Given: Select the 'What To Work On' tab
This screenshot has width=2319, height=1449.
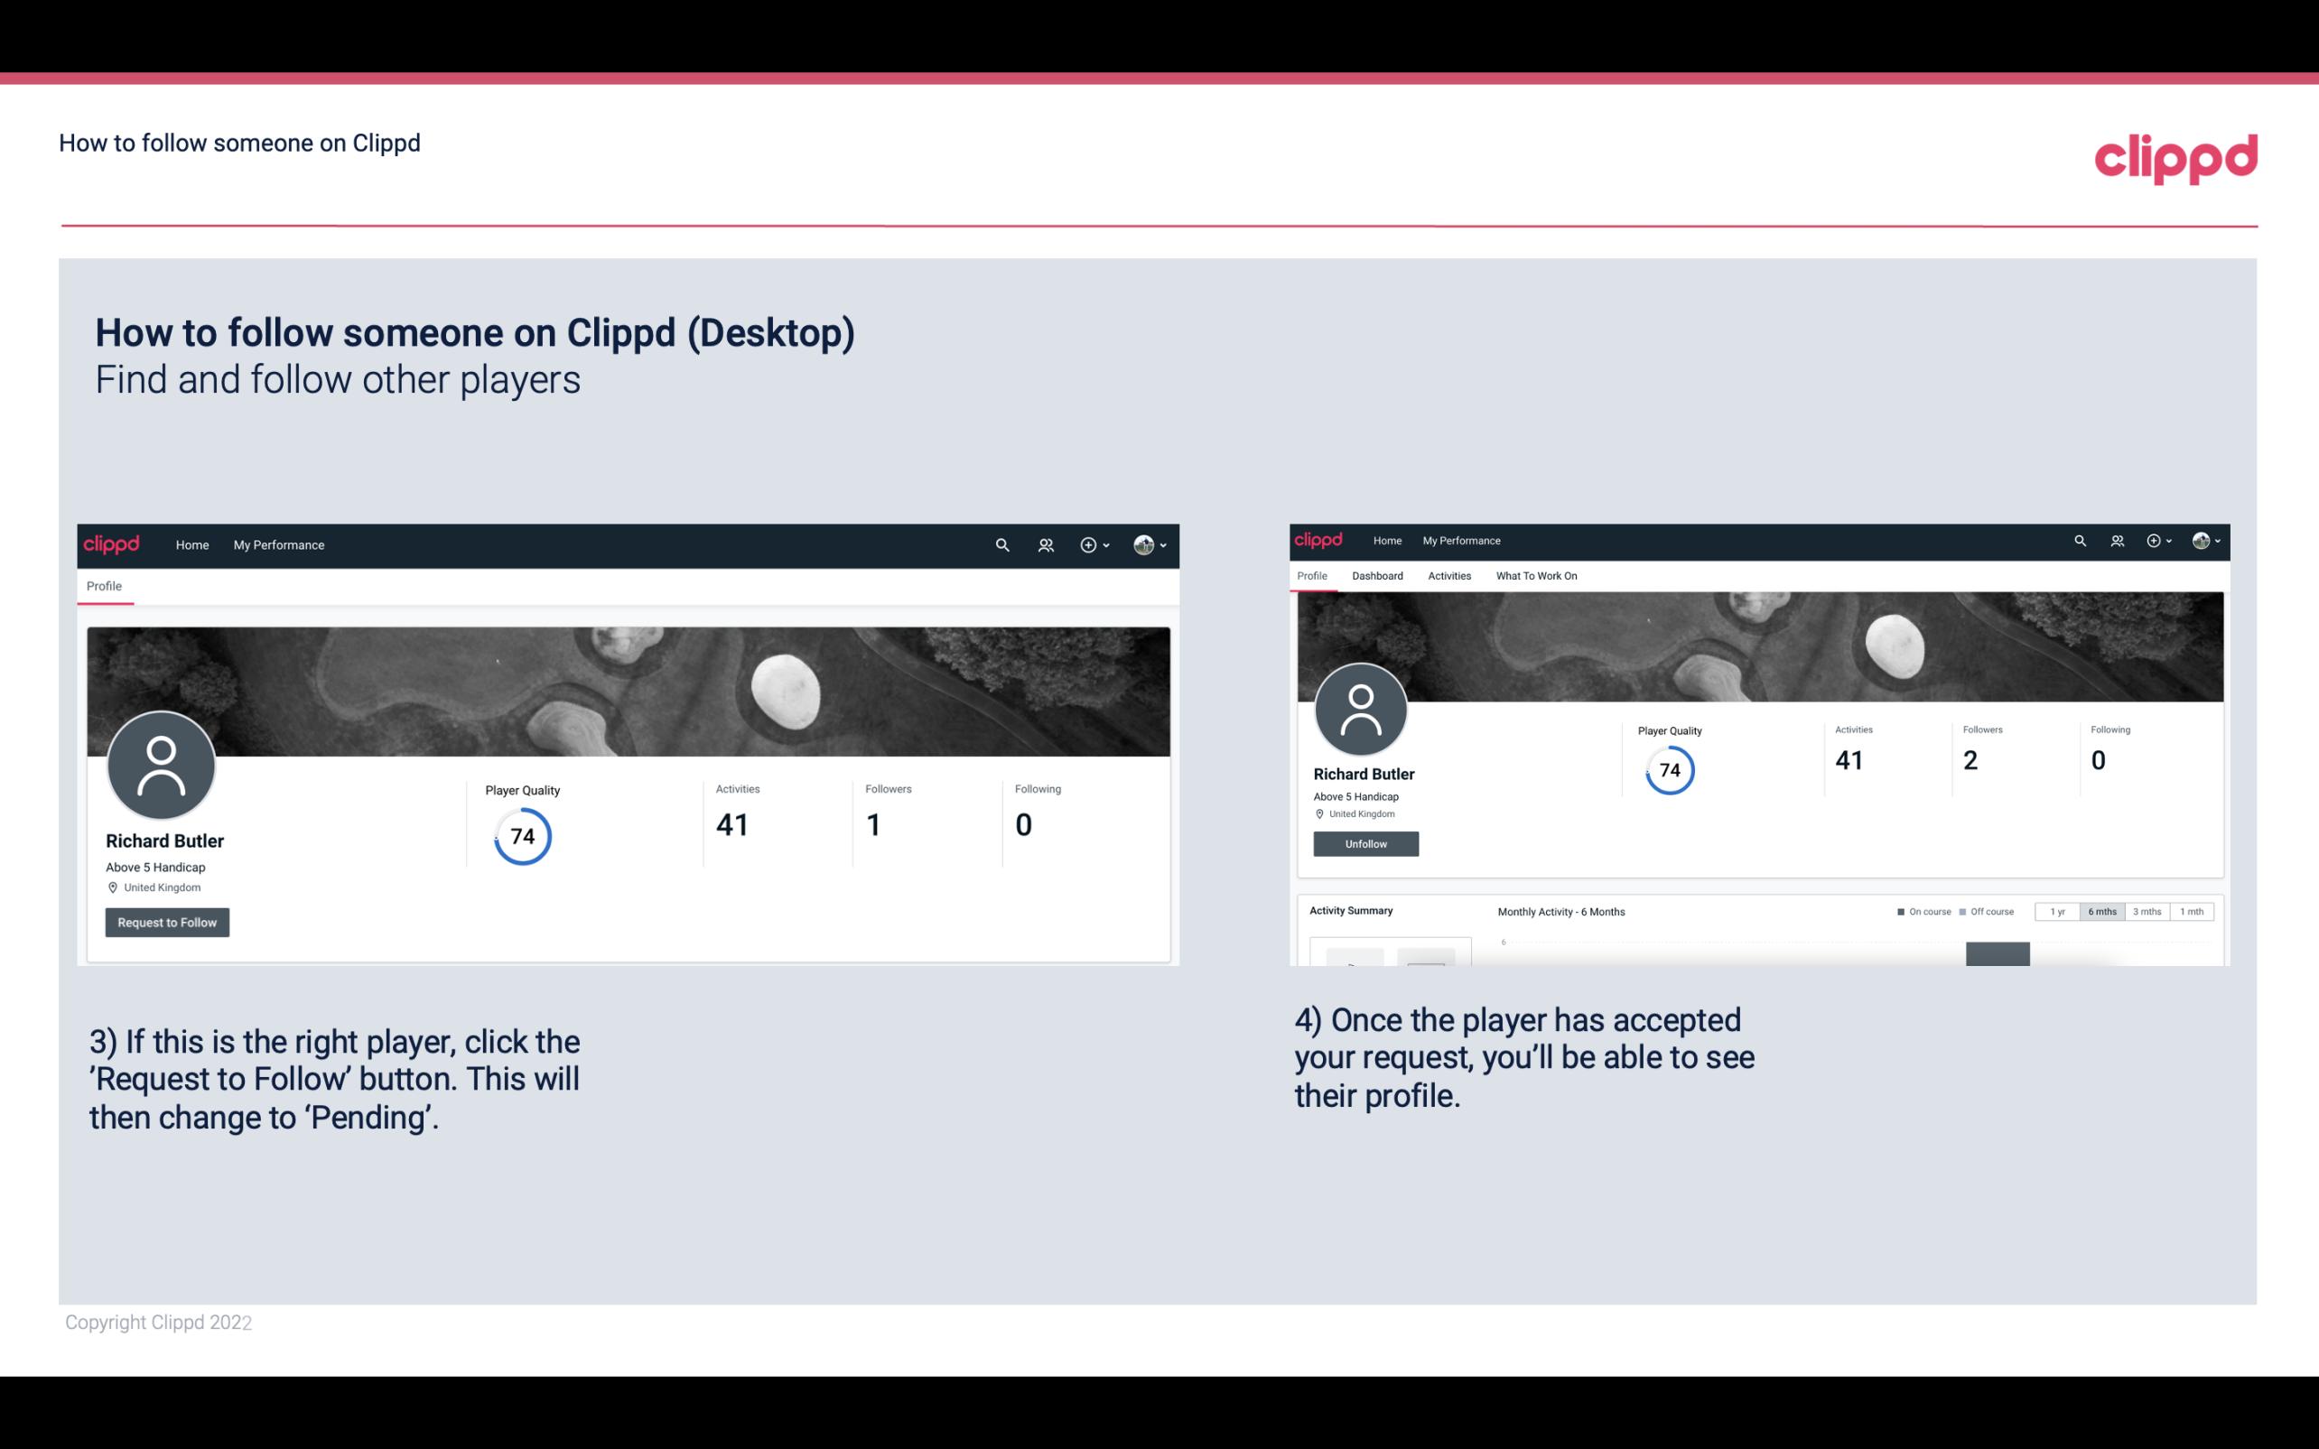Looking at the screenshot, I should click(x=1536, y=574).
